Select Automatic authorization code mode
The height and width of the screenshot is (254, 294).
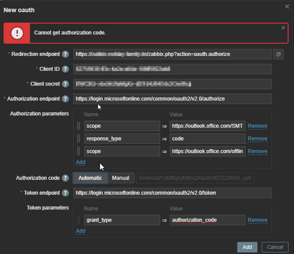click(x=90, y=178)
